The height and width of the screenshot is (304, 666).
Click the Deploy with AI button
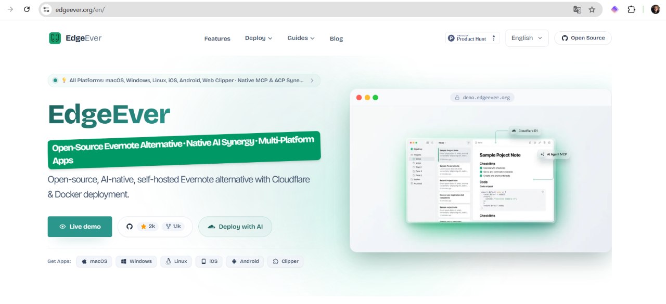235,227
